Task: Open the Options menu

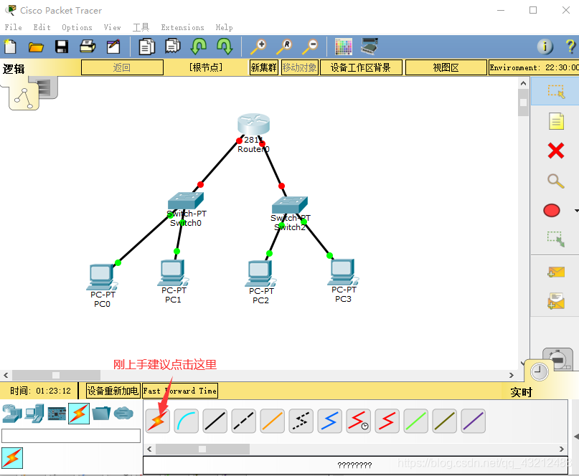Action: click(77, 27)
